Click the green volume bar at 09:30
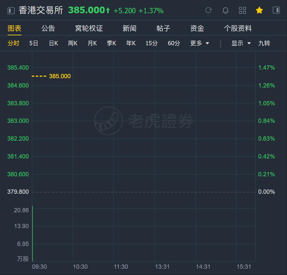The image size is (287, 275). pyautogui.click(x=32, y=234)
